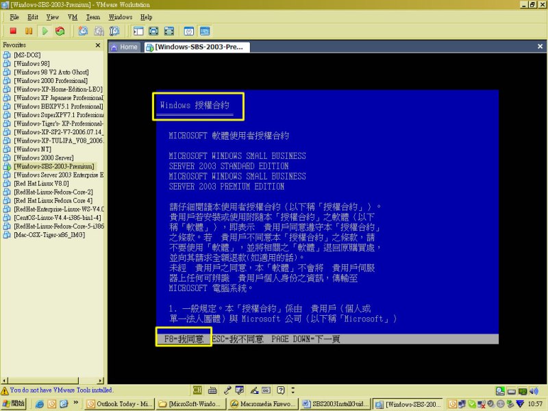Open the Edit menu

click(x=33, y=17)
